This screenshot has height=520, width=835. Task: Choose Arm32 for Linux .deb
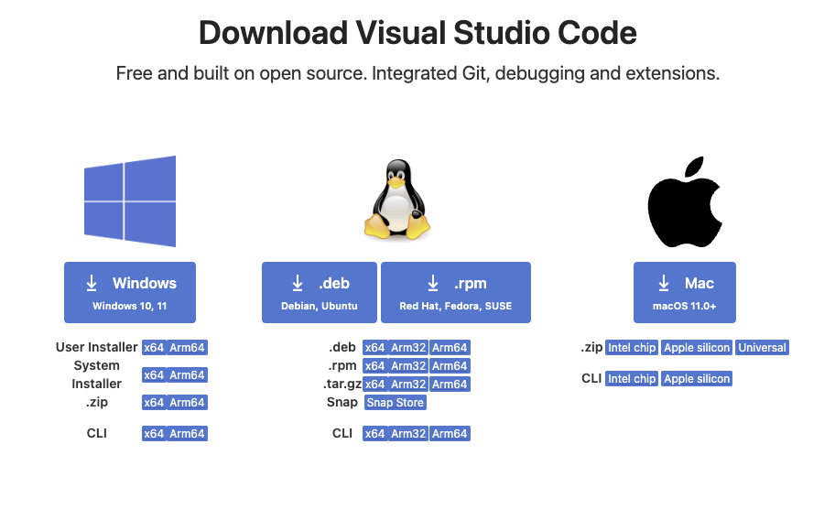(408, 348)
